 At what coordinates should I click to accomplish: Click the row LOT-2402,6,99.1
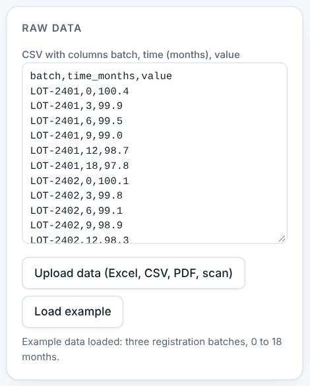[x=77, y=210]
